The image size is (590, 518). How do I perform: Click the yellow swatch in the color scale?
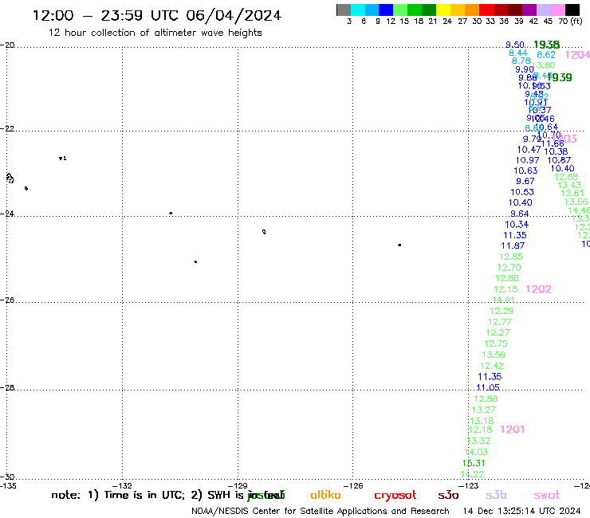pyautogui.click(x=443, y=10)
